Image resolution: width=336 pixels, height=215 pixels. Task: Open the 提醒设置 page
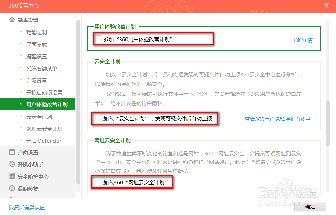37,56
